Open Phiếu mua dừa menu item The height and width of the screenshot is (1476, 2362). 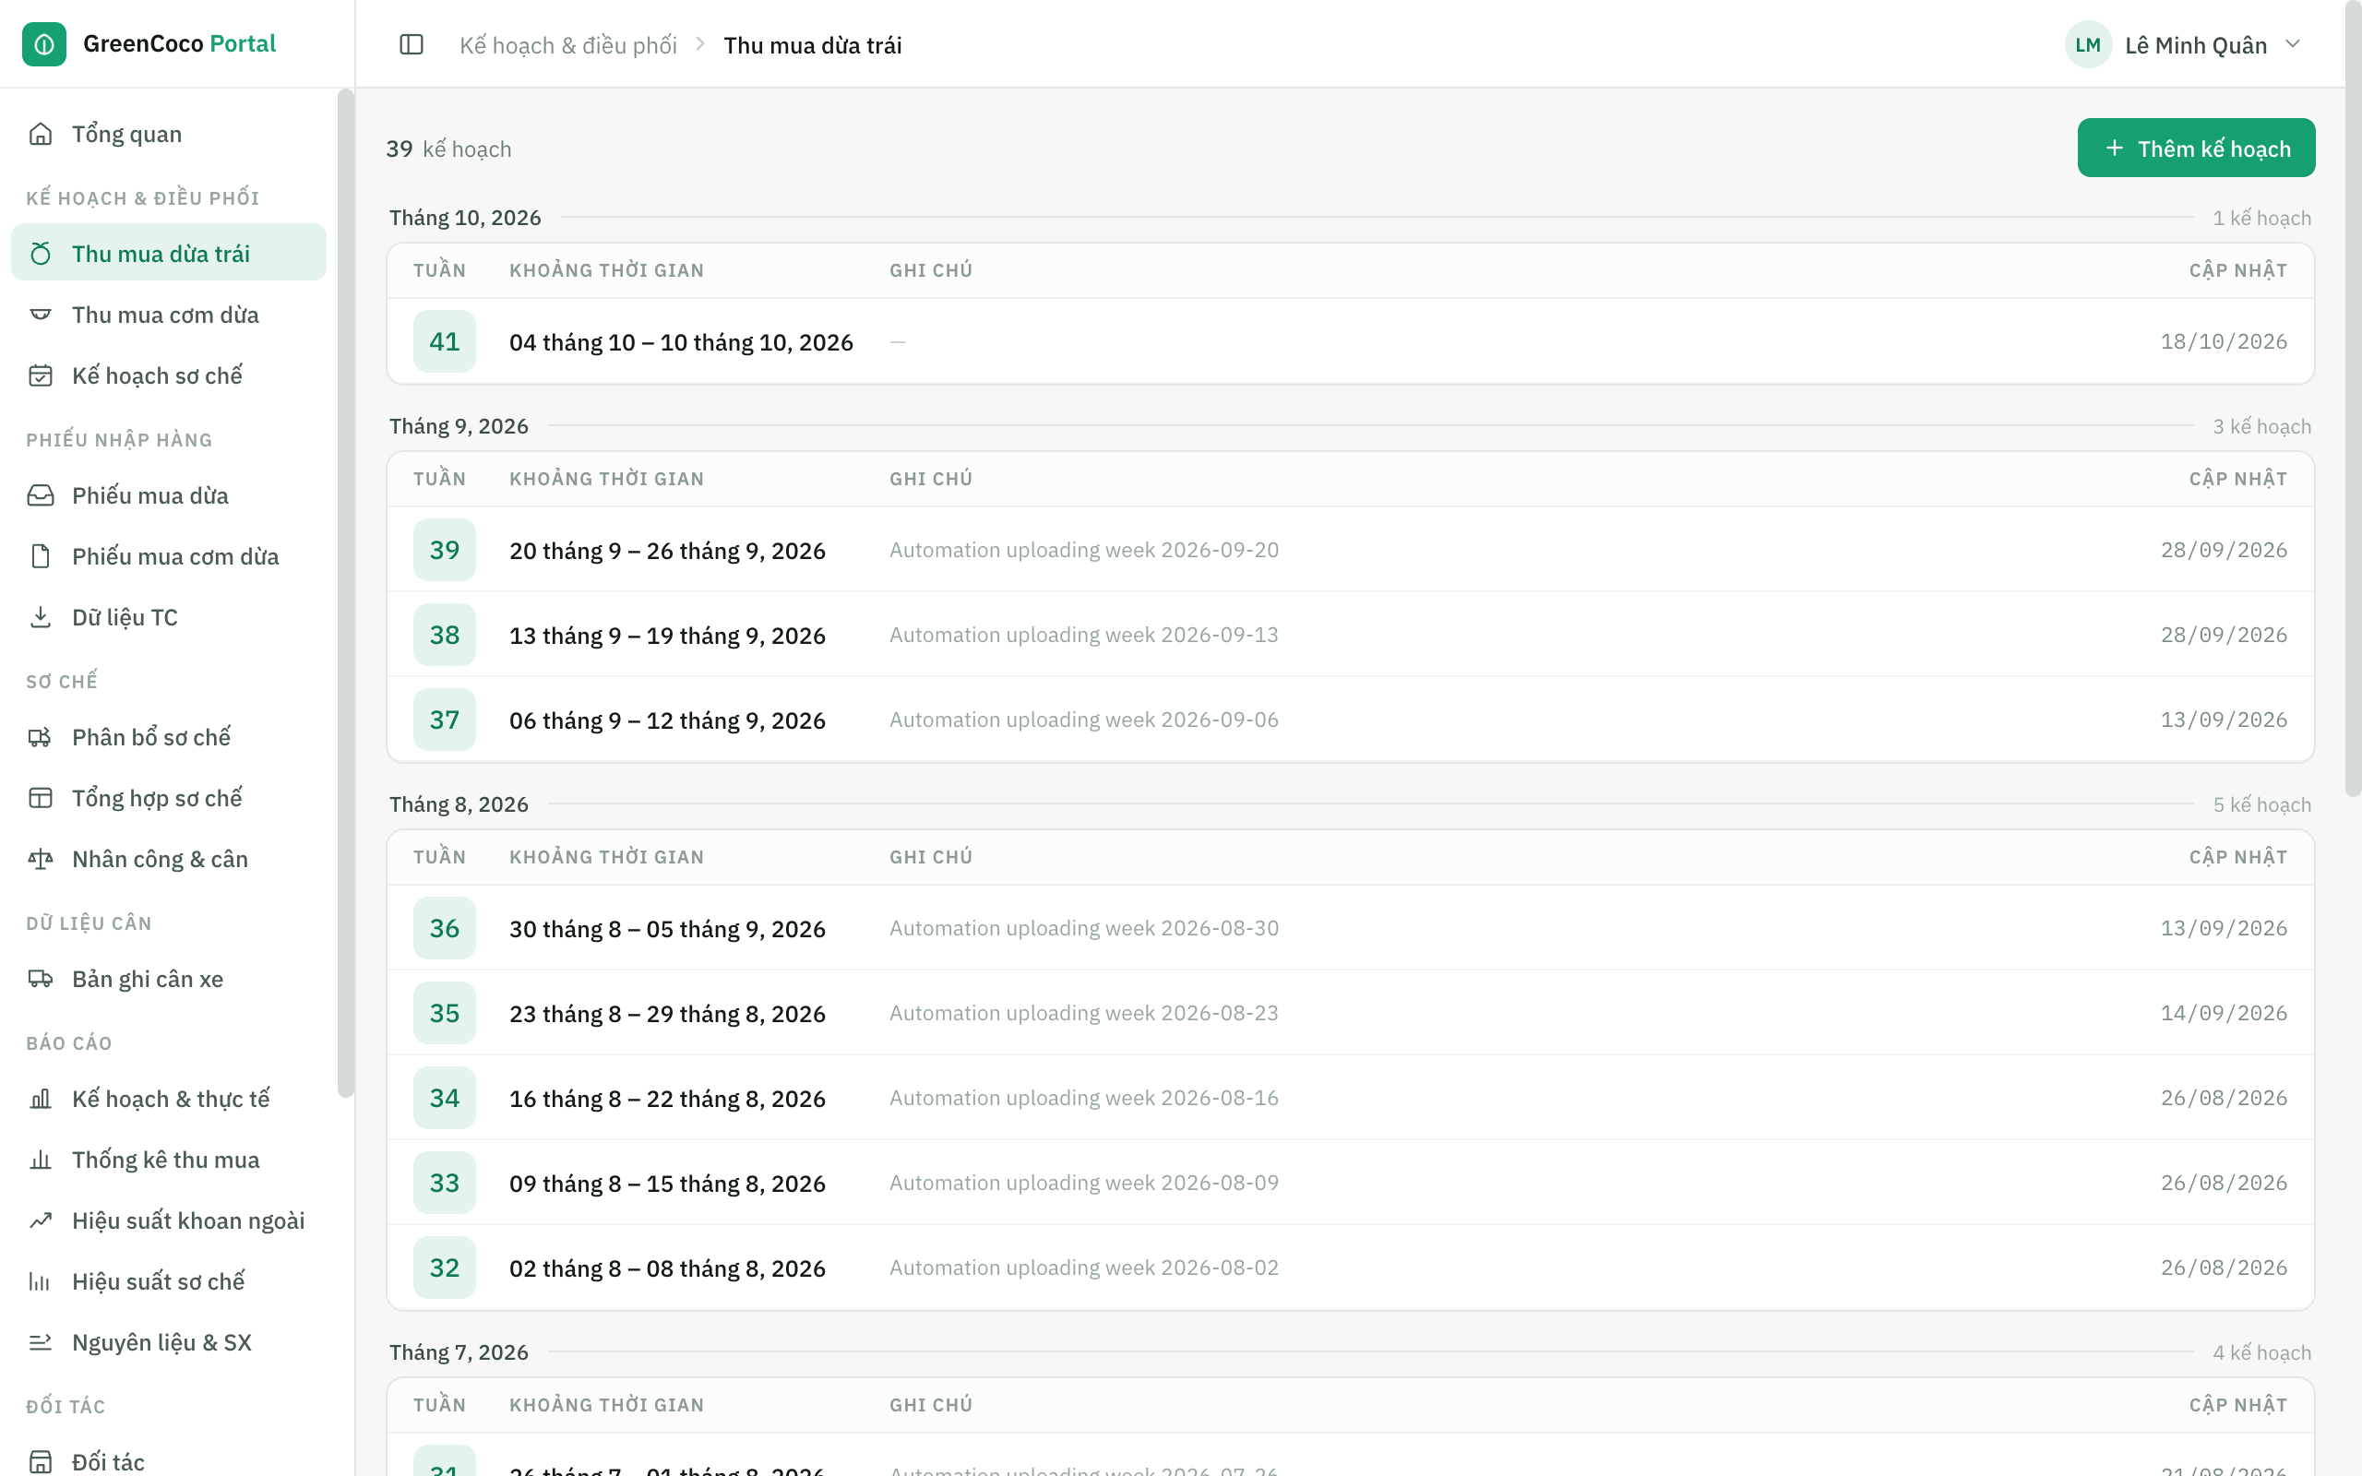pos(169,496)
